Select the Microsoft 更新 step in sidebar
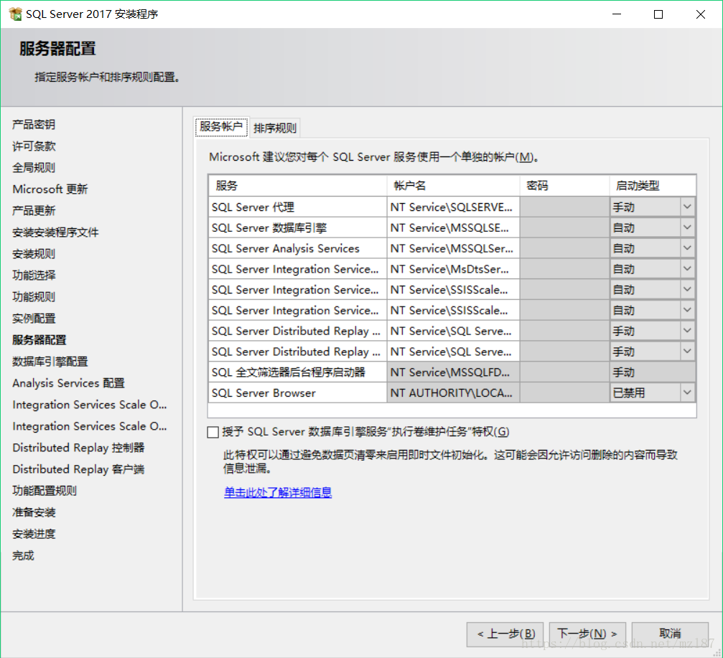This screenshot has width=723, height=658. (x=50, y=189)
